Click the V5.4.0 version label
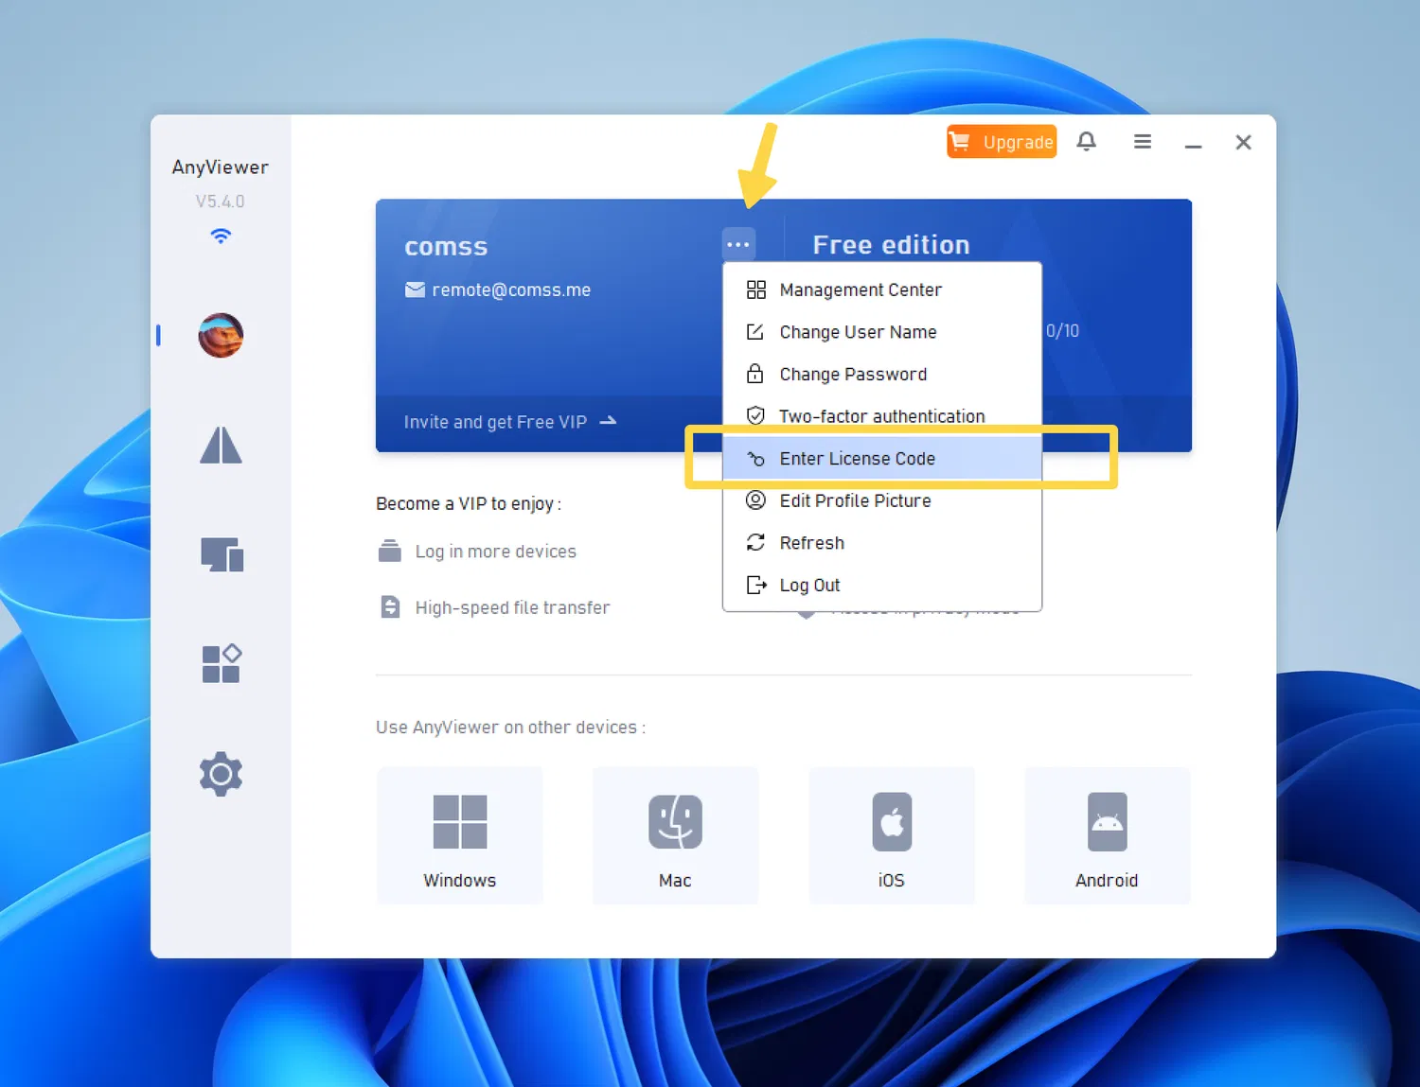This screenshot has height=1087, width=1420. pyautogui.click(x=221, y=202)
